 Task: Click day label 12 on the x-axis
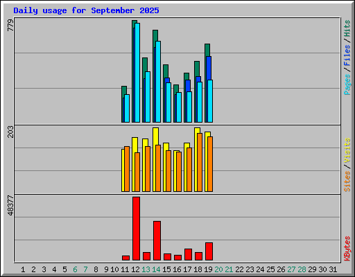tap(135, 269)
